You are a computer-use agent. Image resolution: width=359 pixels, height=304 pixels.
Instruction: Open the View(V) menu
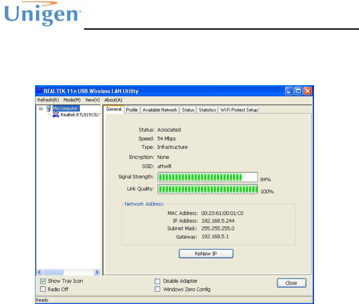tap(92, 100)
